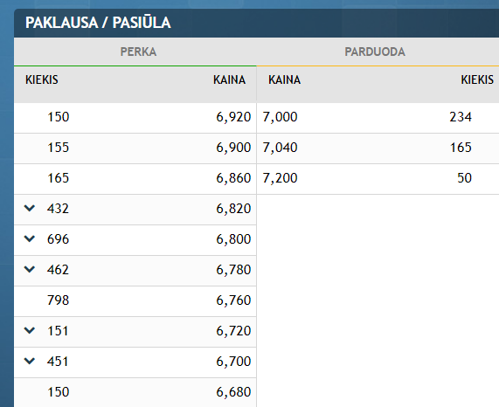
Task: Select the best ask price 7,000
Action: (280, 117)
